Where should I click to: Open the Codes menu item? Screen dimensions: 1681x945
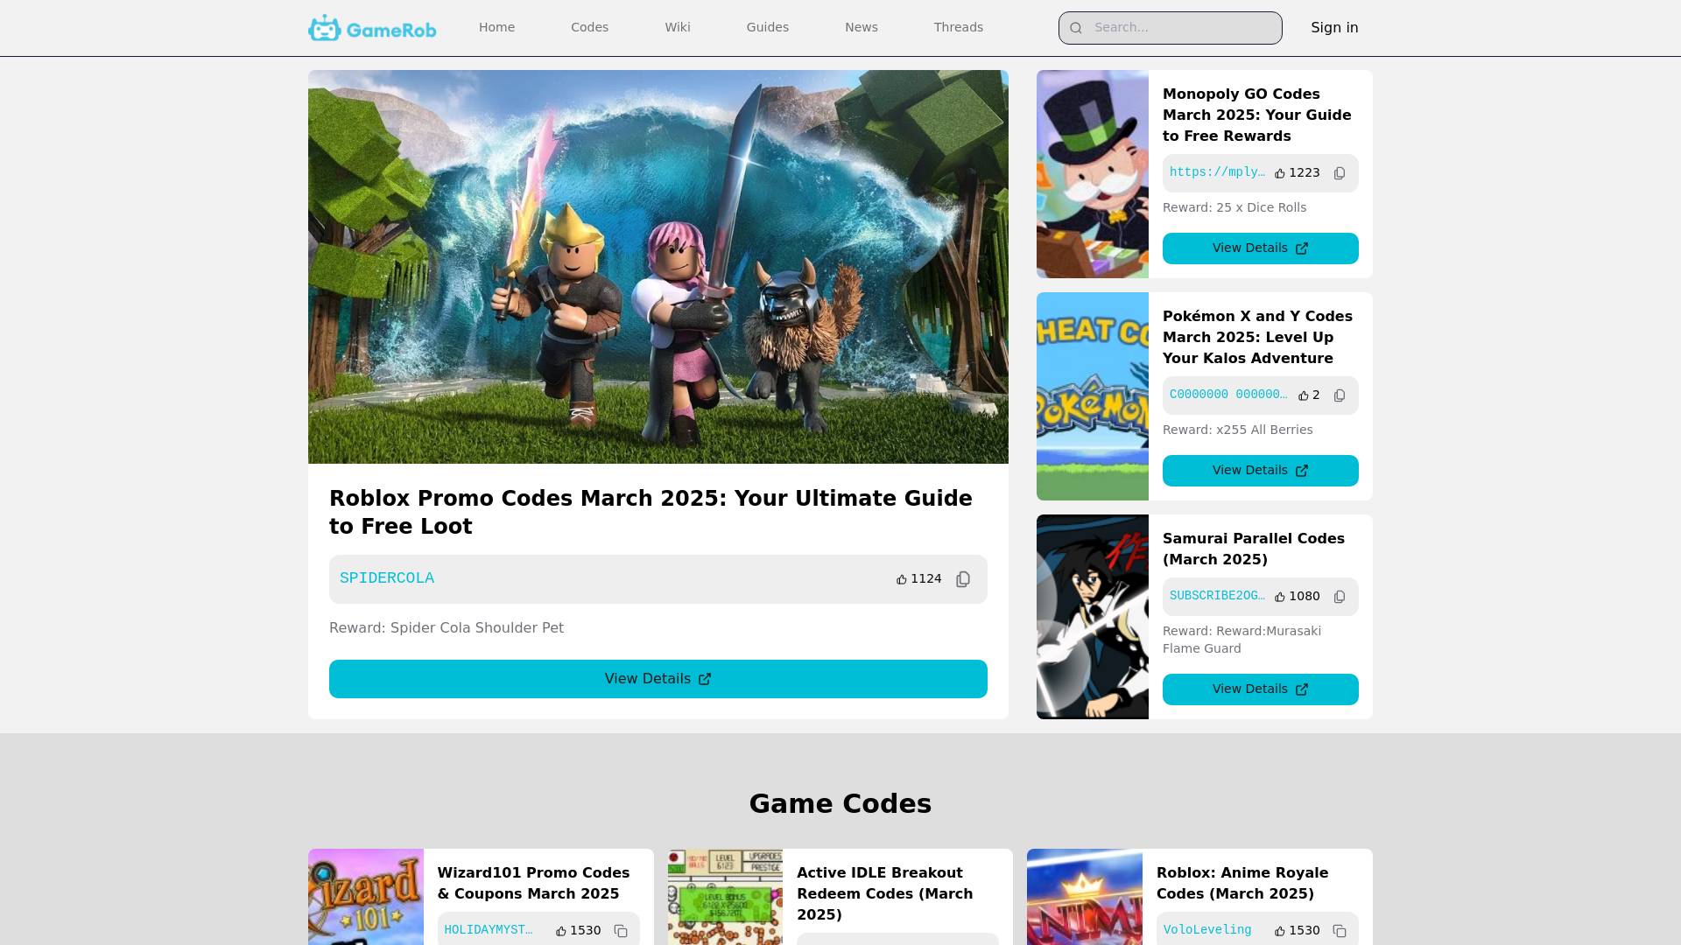589,27
